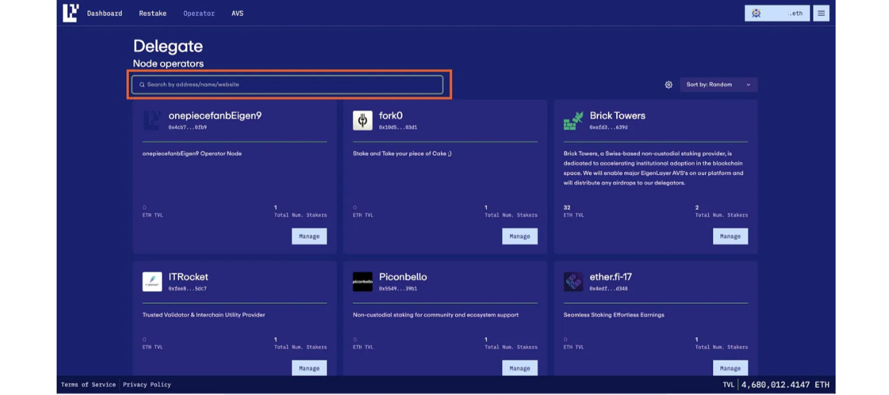Focus the search by address/name/website field
Screen dimensions: 889x395
click(x=287, y=85)
